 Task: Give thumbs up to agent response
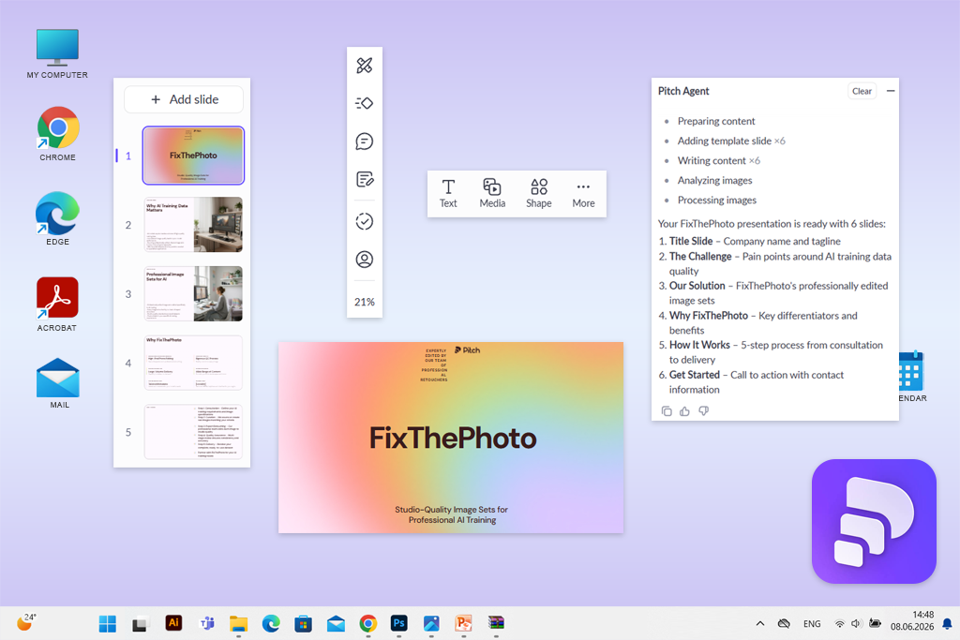pos(684,411)
